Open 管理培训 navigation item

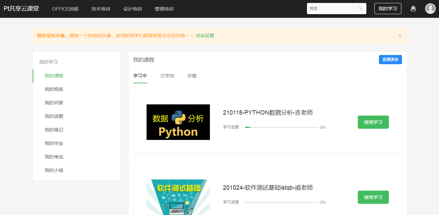tap(164, 9)
